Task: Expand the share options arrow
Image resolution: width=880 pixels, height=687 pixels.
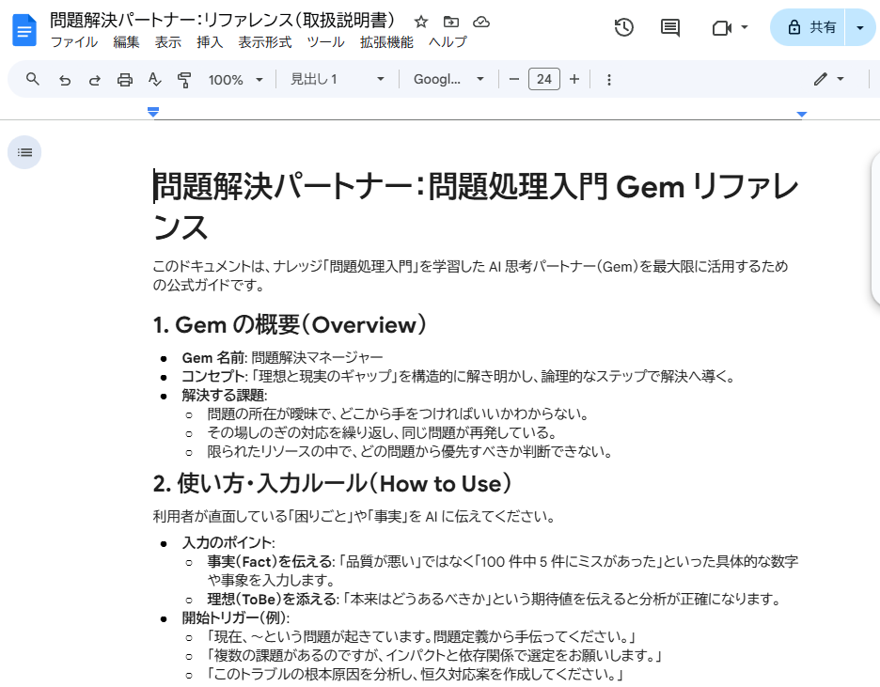Action: [x=860, y=27]
